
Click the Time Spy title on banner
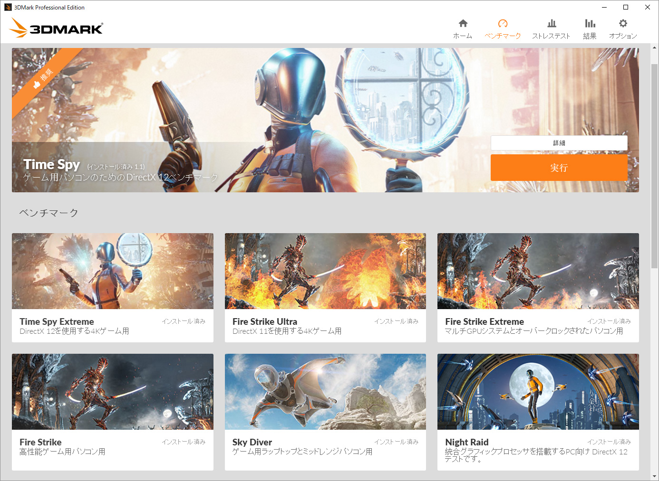coord(52,164)
